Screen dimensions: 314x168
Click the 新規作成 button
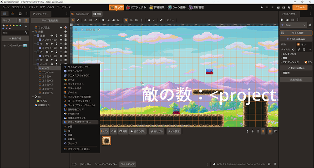point(15,39)
